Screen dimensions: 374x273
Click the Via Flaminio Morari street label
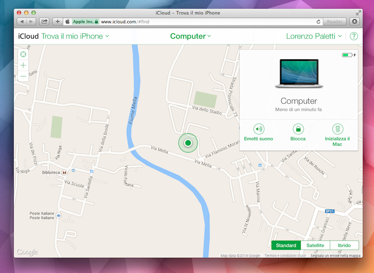(x=222, y=149)
